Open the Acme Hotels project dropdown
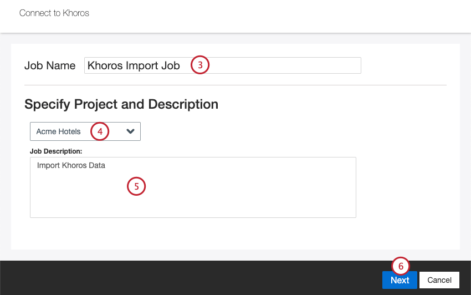The image size is (471, 295). coord(85,131)
